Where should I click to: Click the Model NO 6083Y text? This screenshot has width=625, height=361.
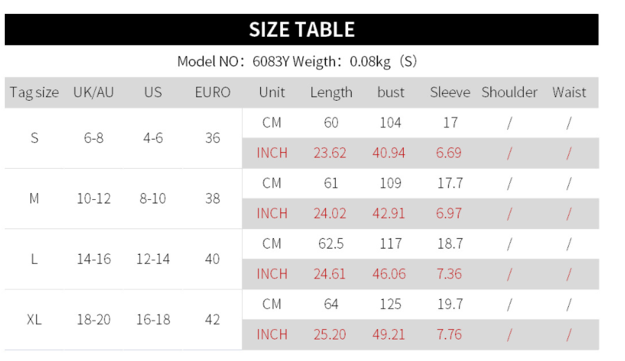[x=233, y=61]
